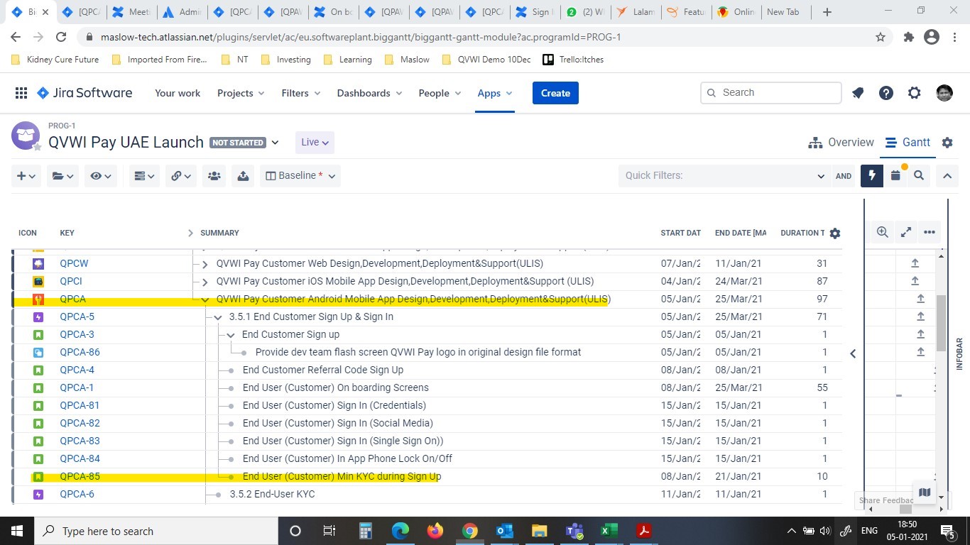Screen dimensions: 970x545
Task: Click the Jira search field
Action: click(x=771, y=93)
